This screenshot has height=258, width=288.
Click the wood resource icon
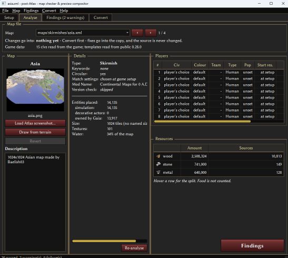click(x=158, y=156)
